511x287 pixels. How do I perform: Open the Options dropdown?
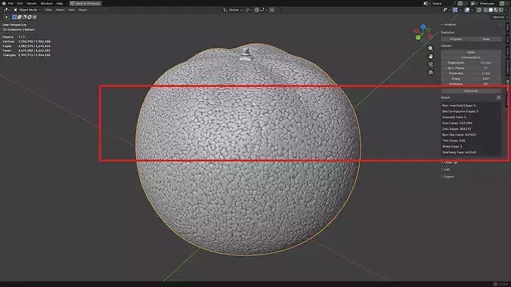click(500, 17)
